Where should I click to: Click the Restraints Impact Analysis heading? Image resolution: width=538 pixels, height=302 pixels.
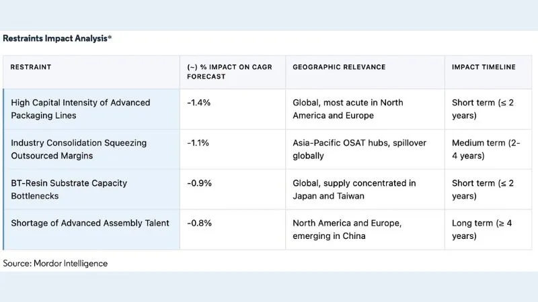click(57, 38)
